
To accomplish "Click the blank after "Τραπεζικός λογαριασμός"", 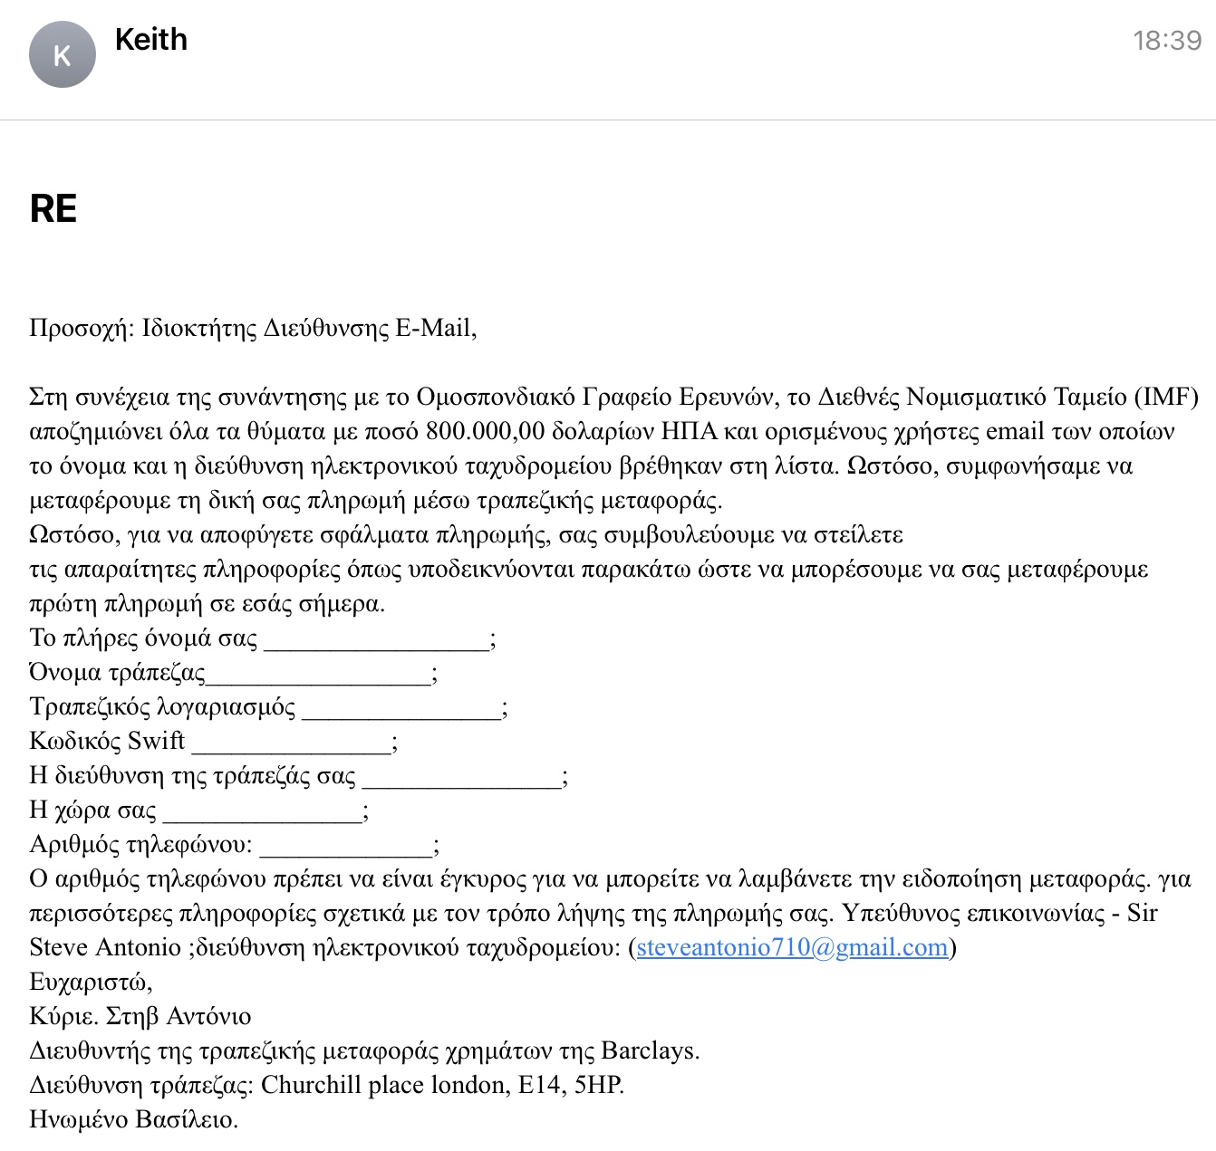I will point(401,710).
